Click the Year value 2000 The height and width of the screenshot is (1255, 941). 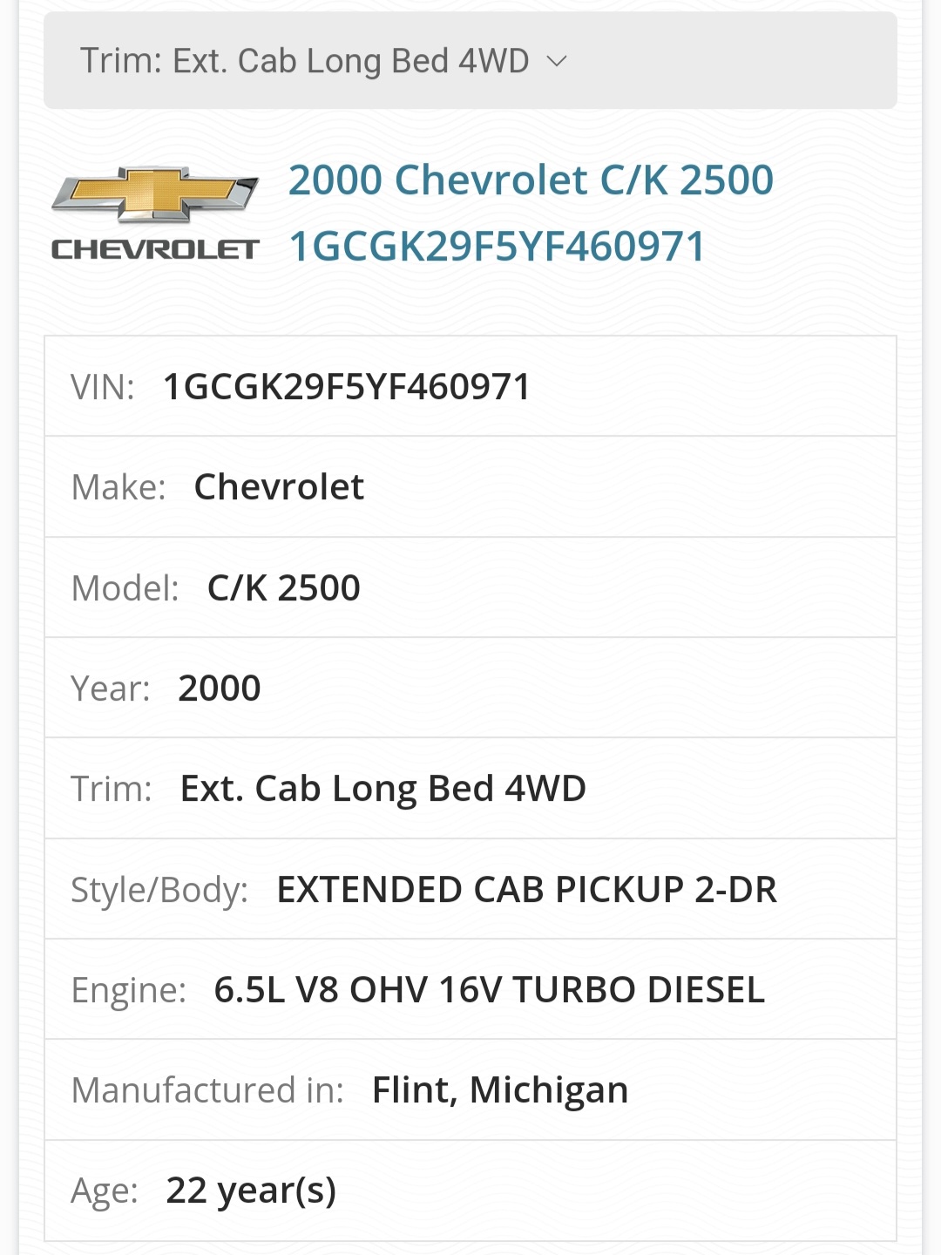[x=220, y=689]
